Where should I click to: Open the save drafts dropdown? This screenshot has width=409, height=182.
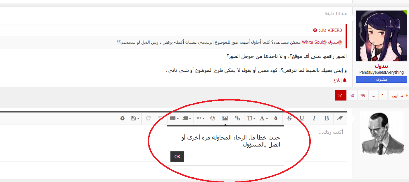[x=135, y=118]
